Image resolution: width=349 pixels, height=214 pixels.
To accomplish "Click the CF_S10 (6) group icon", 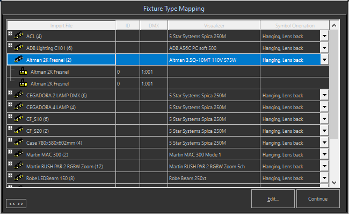I will click(x=19, y=118).
